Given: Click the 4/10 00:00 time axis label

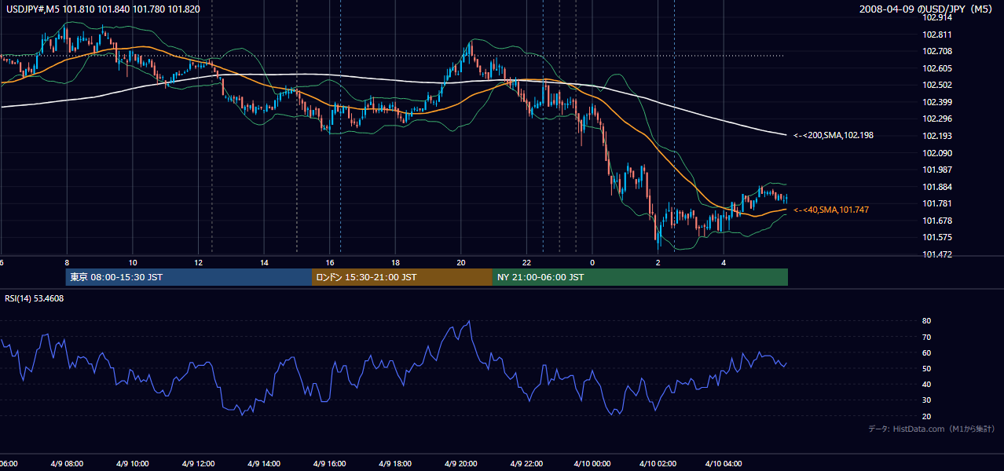Looking at the screenshot, I should tap(592, 463).
